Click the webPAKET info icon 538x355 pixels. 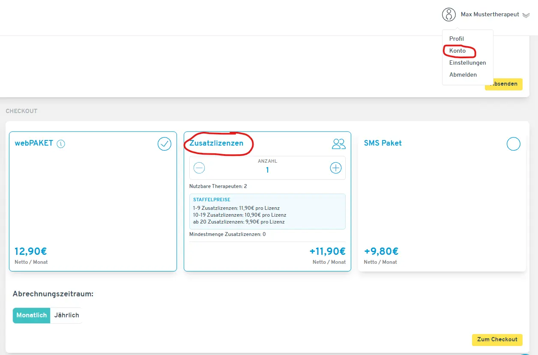pos(61,144)
